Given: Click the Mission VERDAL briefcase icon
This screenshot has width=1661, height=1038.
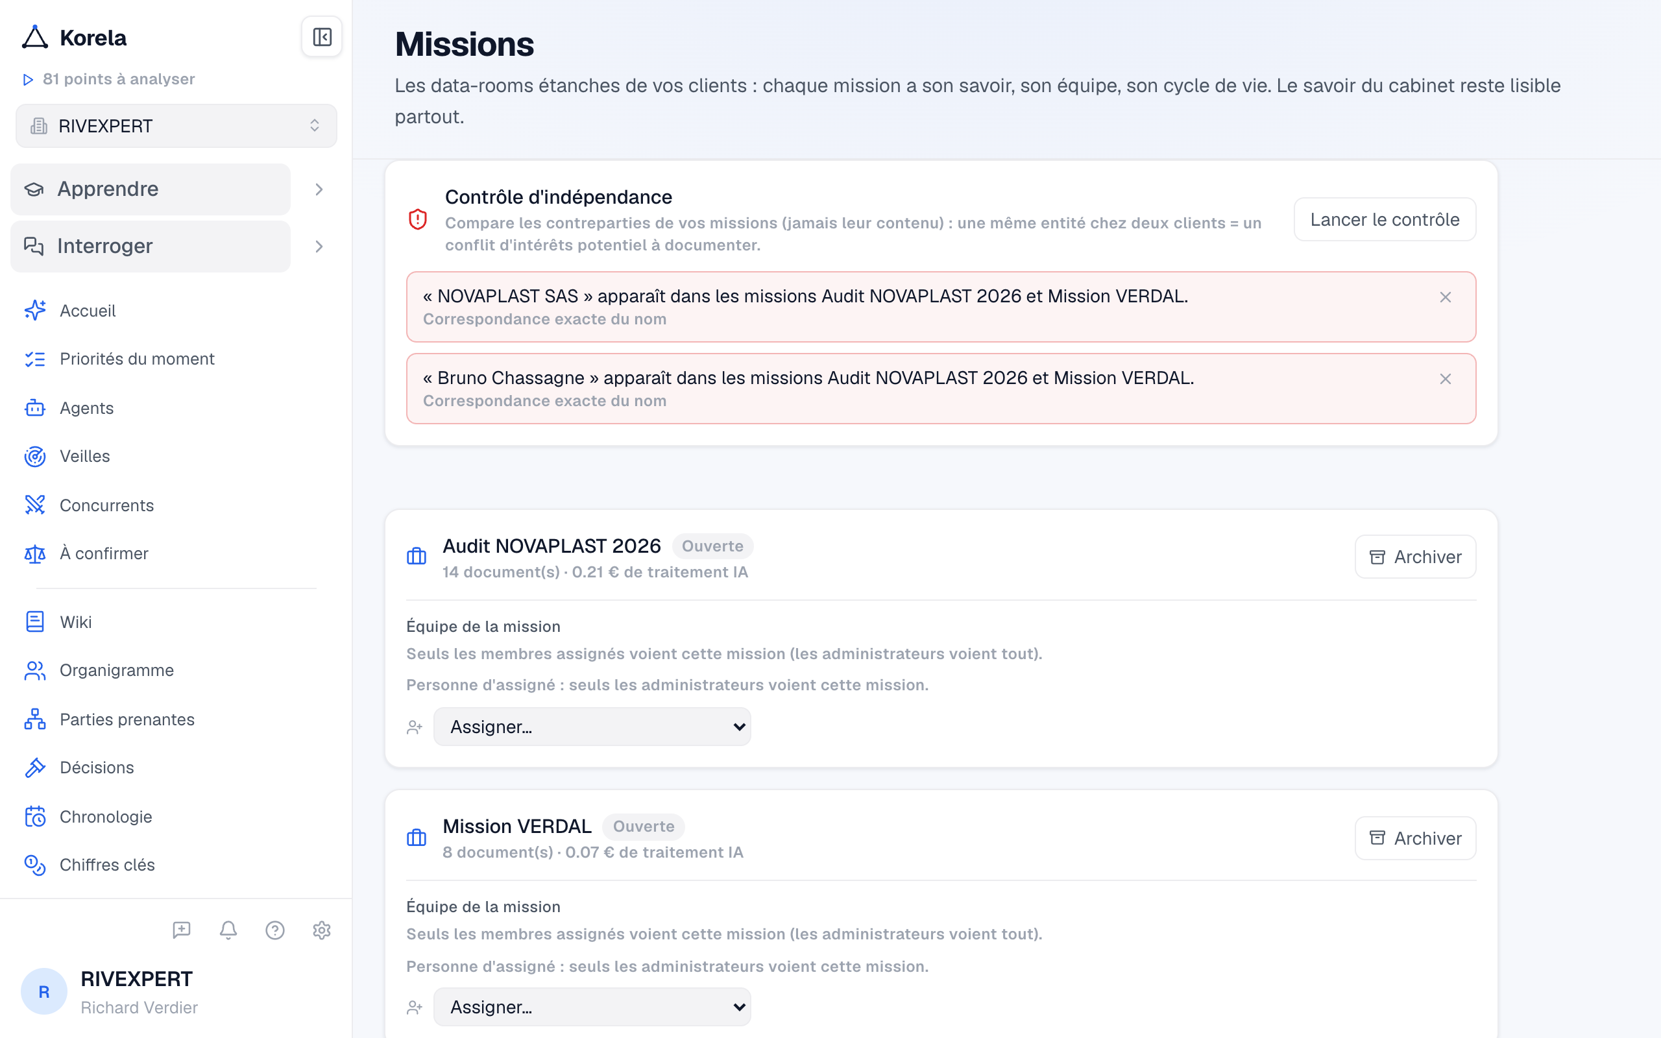Looking at the screenshot, I should (417, 838).
